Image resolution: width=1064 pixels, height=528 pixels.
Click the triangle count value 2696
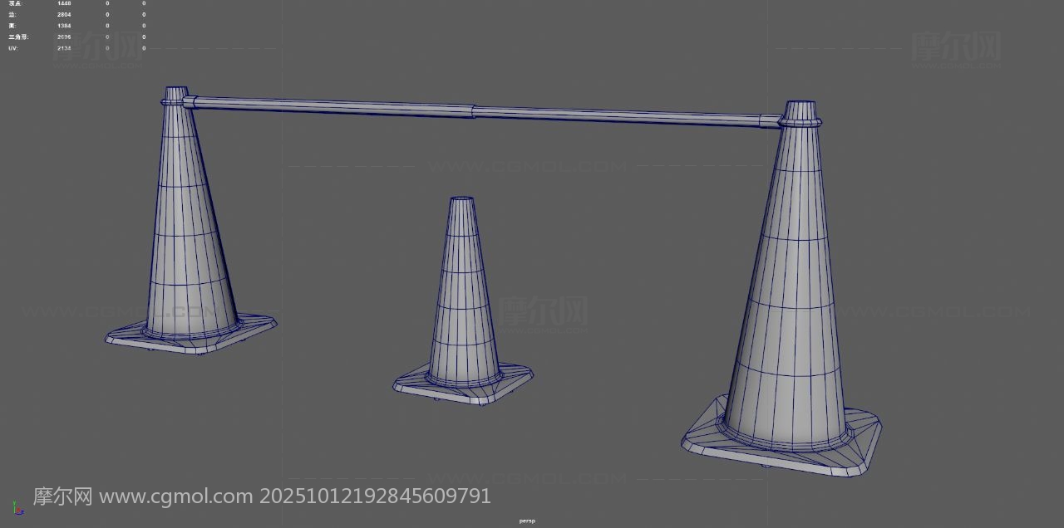[x=64, y=37]
